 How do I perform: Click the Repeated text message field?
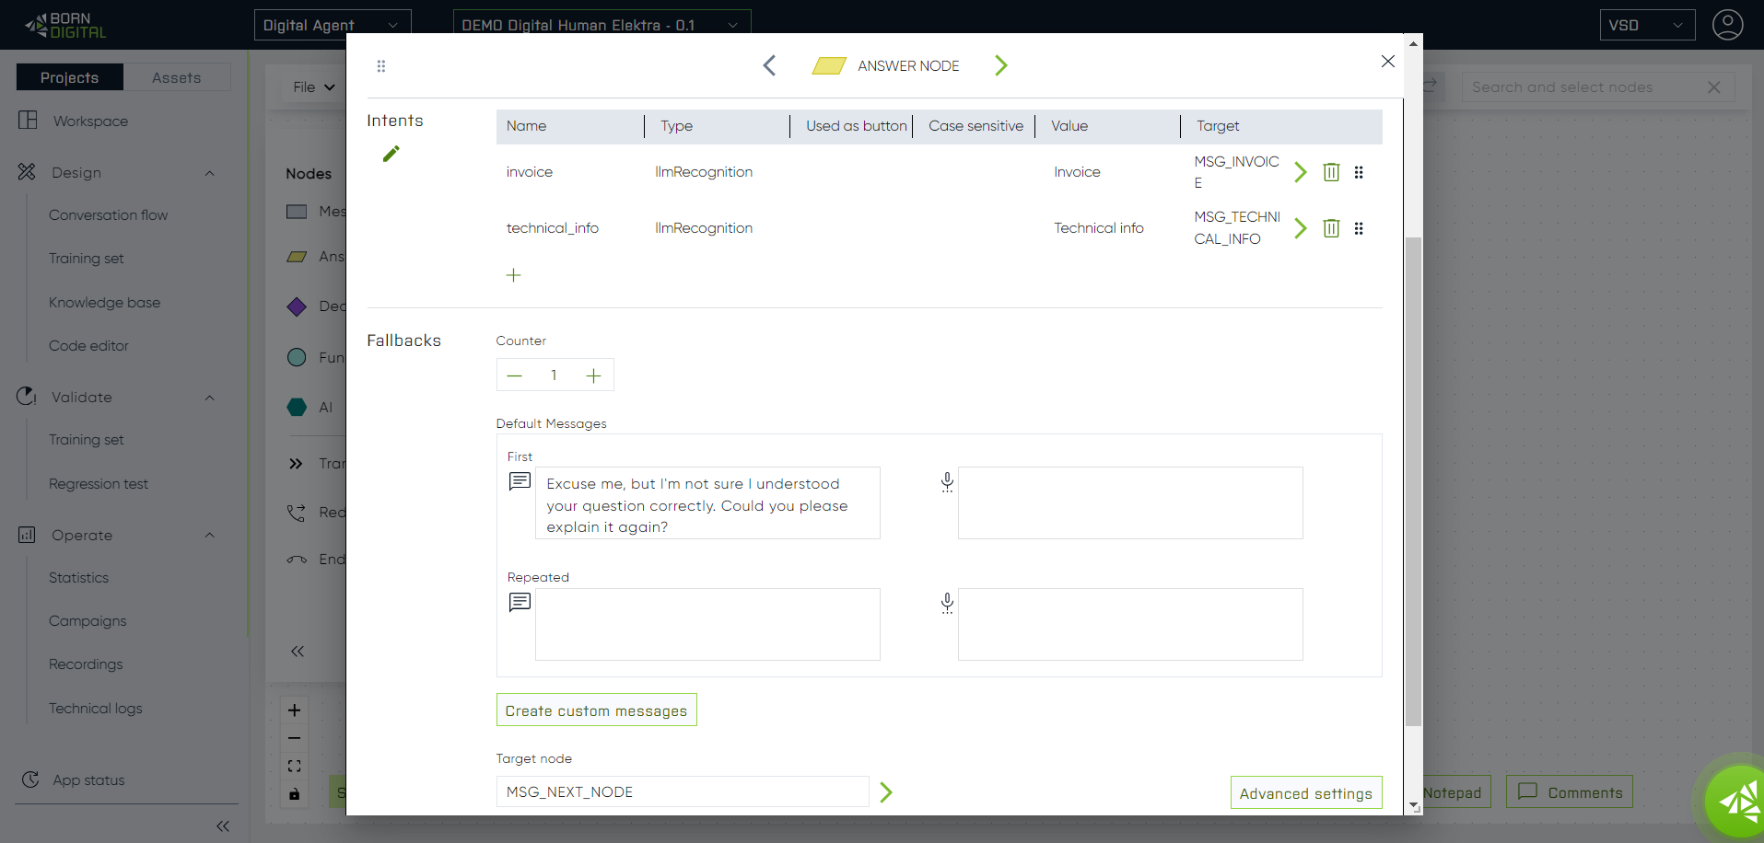[707, 625]
